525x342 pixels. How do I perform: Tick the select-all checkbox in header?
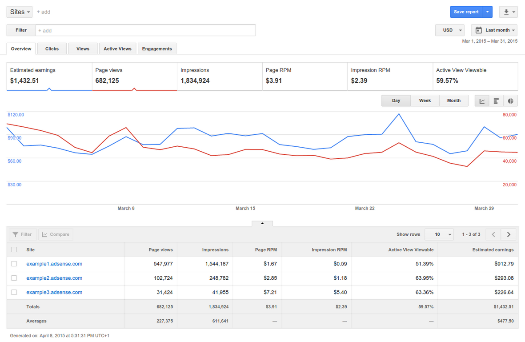14,249
